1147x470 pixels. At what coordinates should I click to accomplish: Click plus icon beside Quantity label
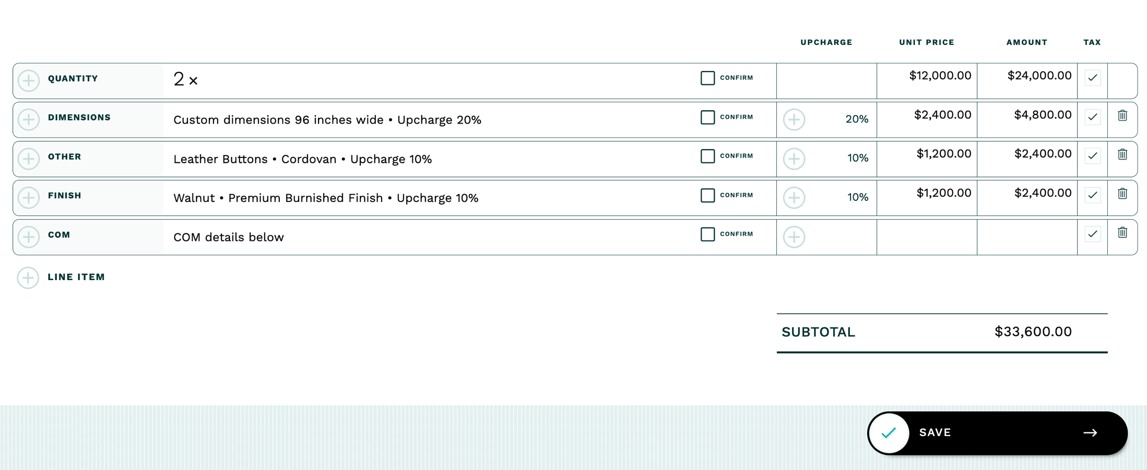29,81
